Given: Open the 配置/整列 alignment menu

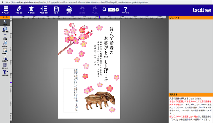Looking at the screenshot, I should pos(44,10).
